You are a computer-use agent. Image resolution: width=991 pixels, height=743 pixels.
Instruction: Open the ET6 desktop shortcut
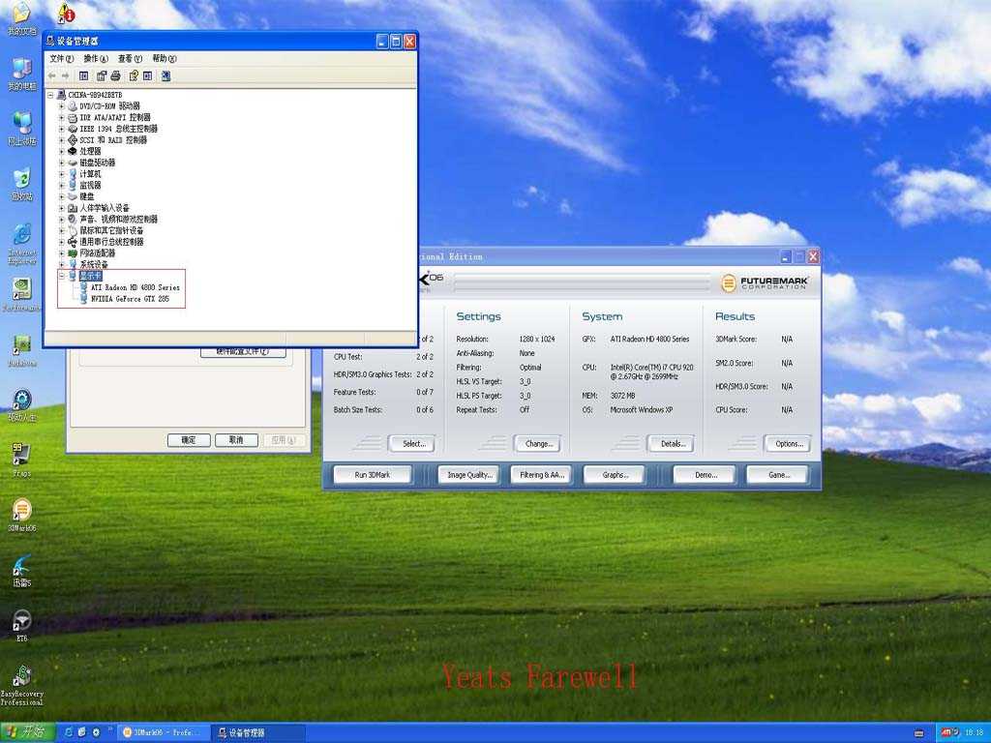tap(22, 626)
